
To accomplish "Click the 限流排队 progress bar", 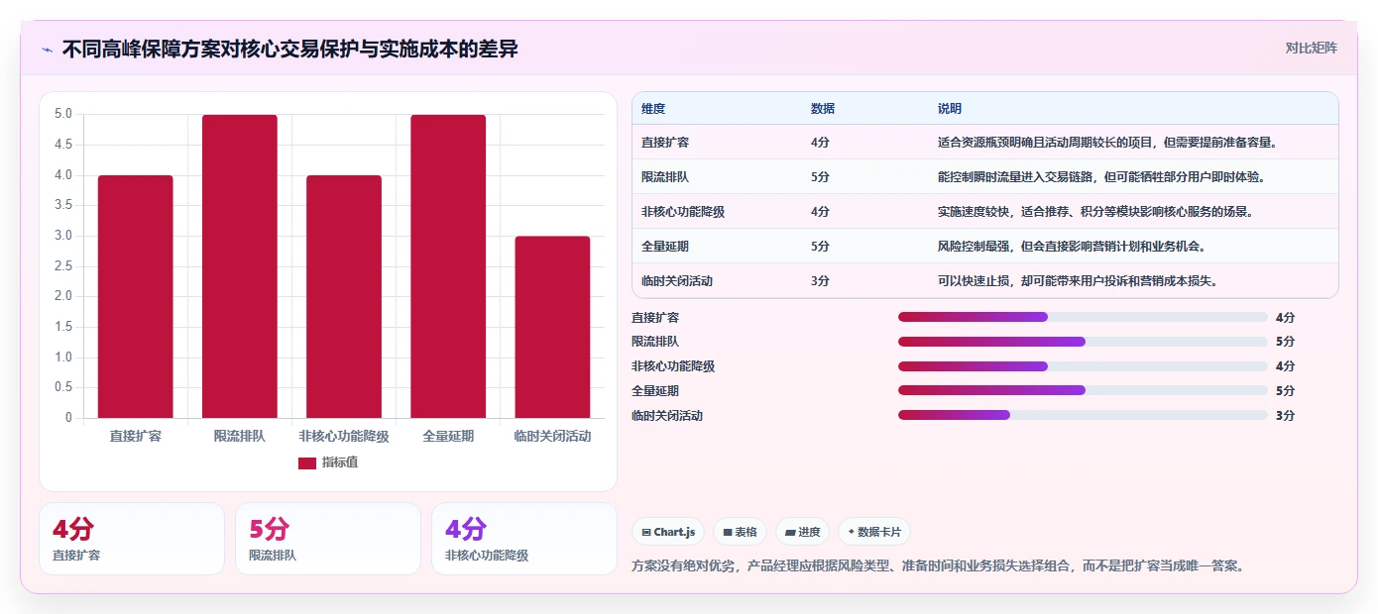I will [x=1083, y=342].
